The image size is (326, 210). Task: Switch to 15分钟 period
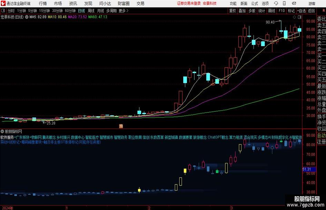[45, 11]
